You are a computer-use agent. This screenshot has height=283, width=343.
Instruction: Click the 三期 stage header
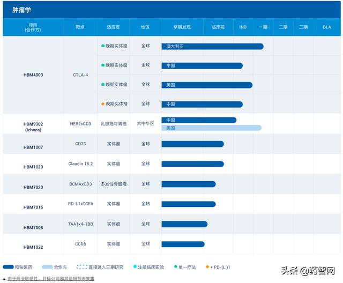point(303,27)
